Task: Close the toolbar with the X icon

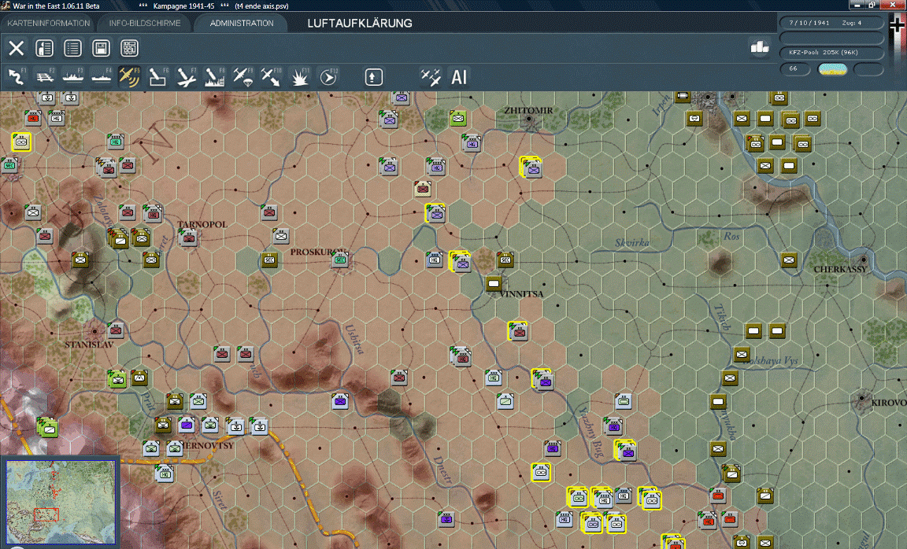Action: point(17,48)
